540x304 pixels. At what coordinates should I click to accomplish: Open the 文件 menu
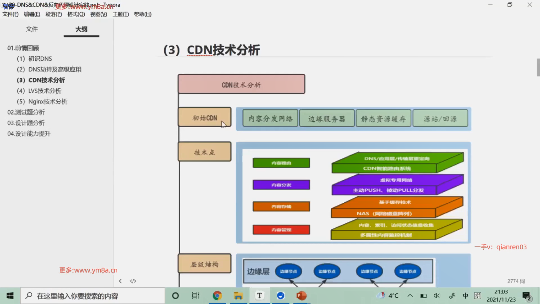10,14
